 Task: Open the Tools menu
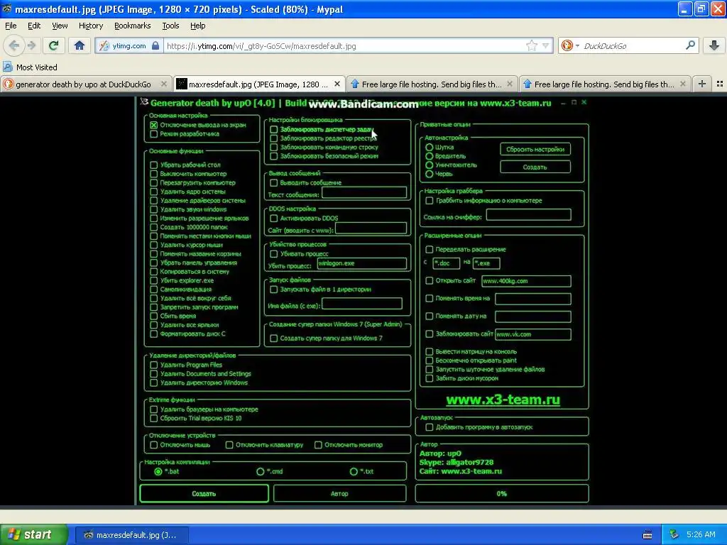coord(170,26)
